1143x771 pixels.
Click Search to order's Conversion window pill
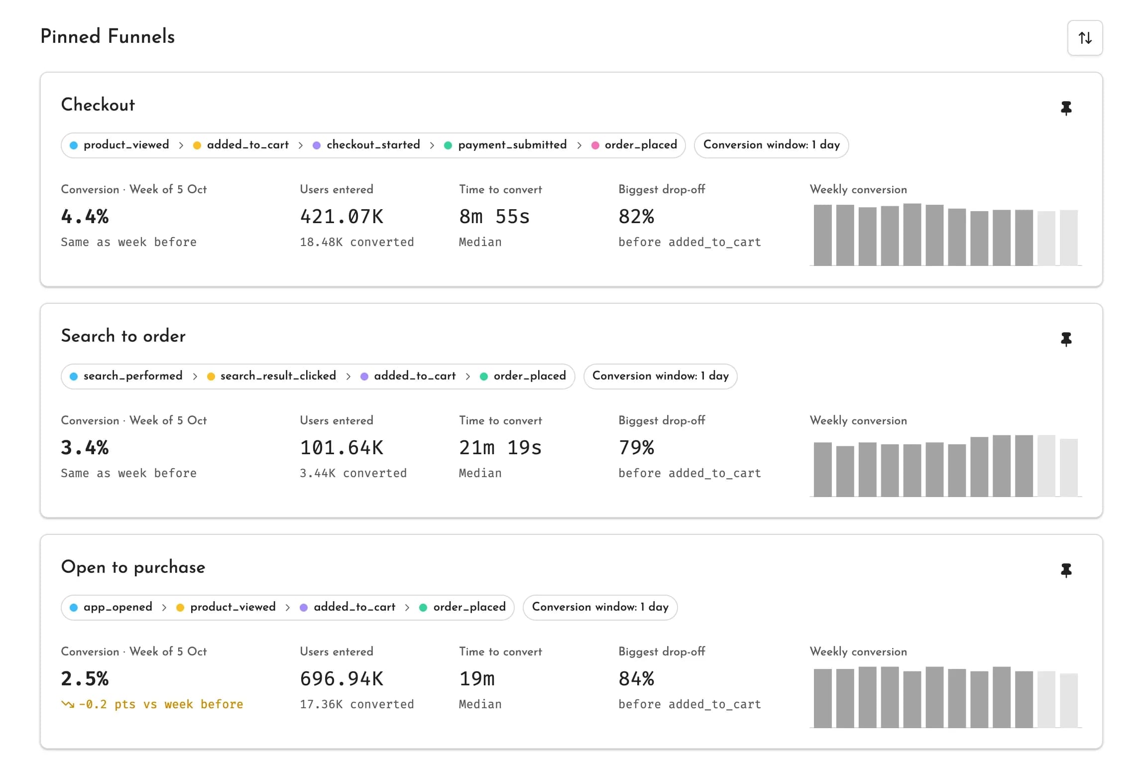pos(660,376)
